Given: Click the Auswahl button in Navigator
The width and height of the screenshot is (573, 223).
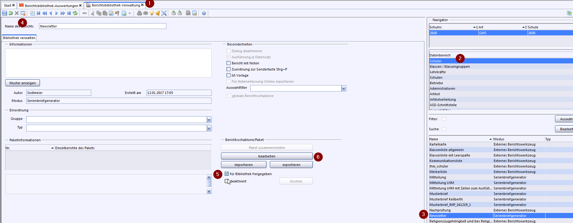Looking at the screenshot, I should click(x=564, y=119).
